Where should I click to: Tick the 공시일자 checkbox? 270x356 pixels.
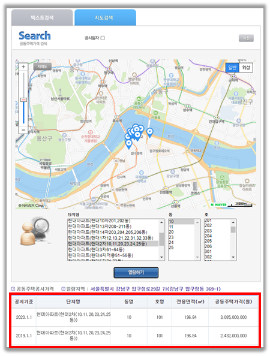pos(103,38)
